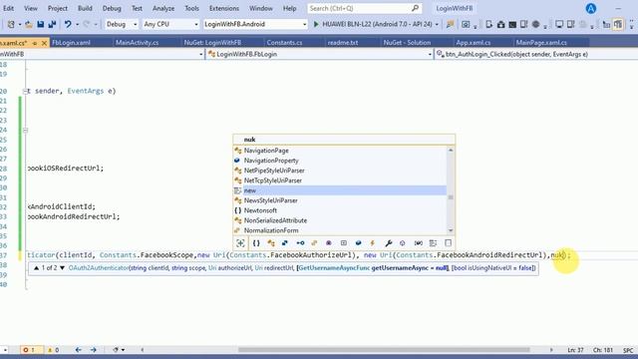Click the New Project icon in toolbar
The image size is (638, 359).
11,24
